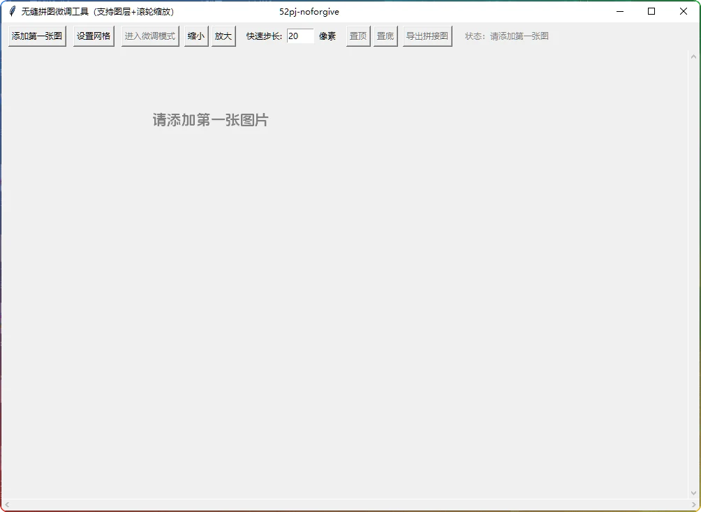This screenshot has width=701, height=512.
Task: Click the 添加第一张图 button to add first image
Action: (x=36, y=36)
